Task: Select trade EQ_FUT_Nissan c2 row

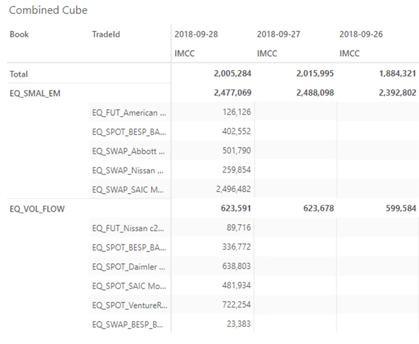Action: (128, 228)
